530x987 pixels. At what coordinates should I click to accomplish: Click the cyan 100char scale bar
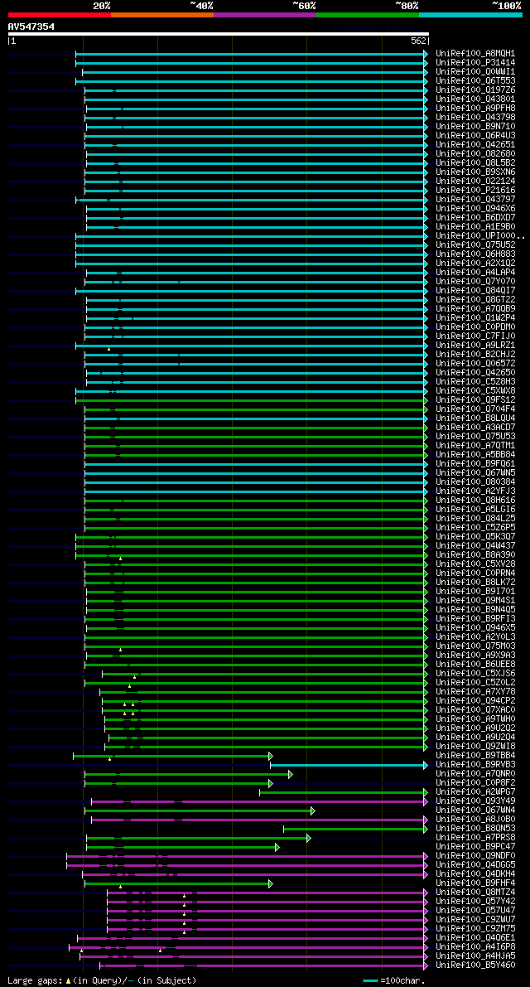pyautogui.click(x=371, y=980)
